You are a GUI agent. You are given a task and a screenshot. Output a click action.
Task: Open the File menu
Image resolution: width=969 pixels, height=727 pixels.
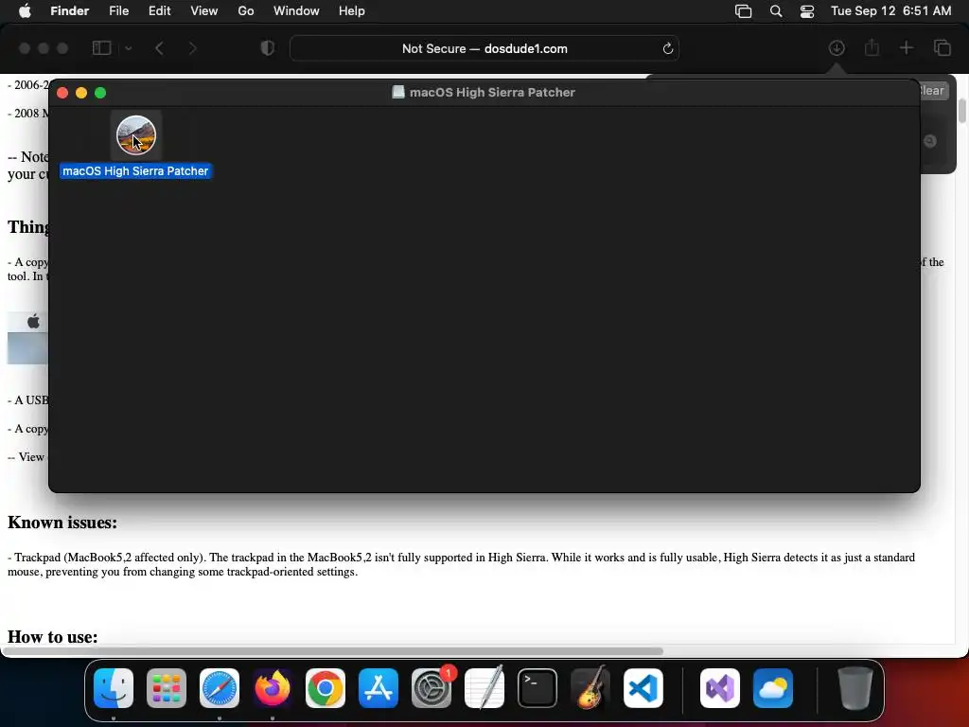[118, 11]
